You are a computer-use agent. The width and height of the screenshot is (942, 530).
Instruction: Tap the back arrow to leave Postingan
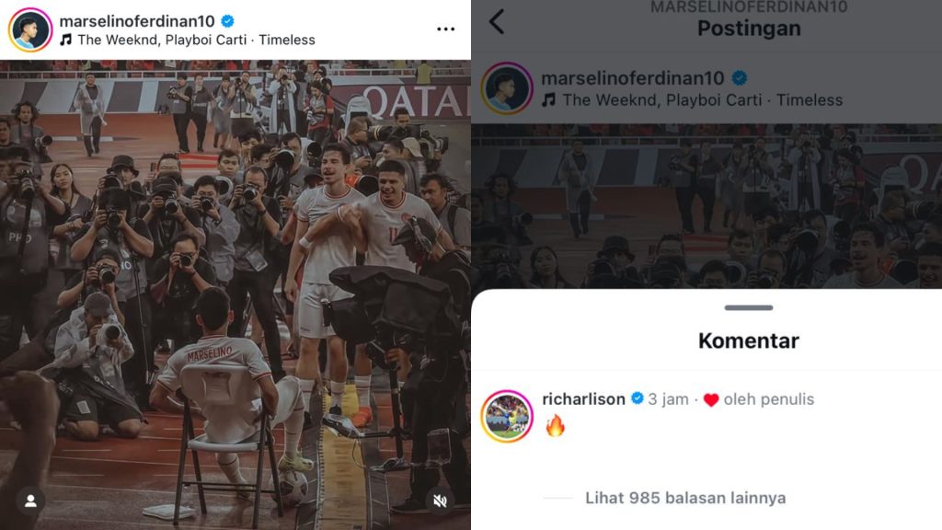point(497,21)
